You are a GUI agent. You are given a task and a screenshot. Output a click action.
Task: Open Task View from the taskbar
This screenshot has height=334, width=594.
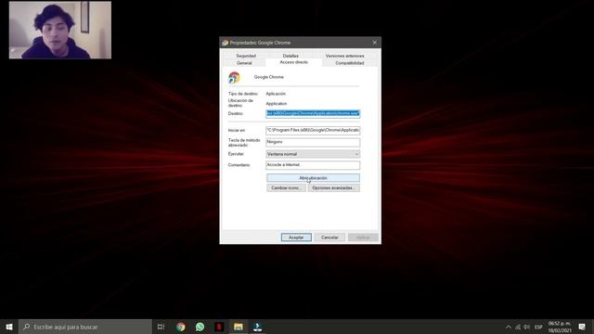tap(161, 327)
